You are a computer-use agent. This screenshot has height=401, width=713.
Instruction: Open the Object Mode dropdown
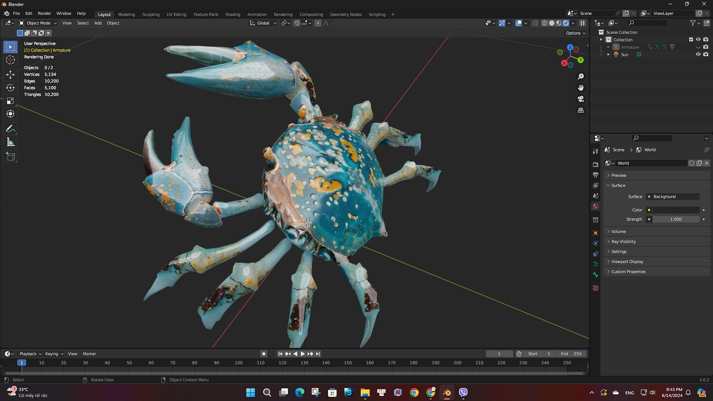[x=38, y=23]
